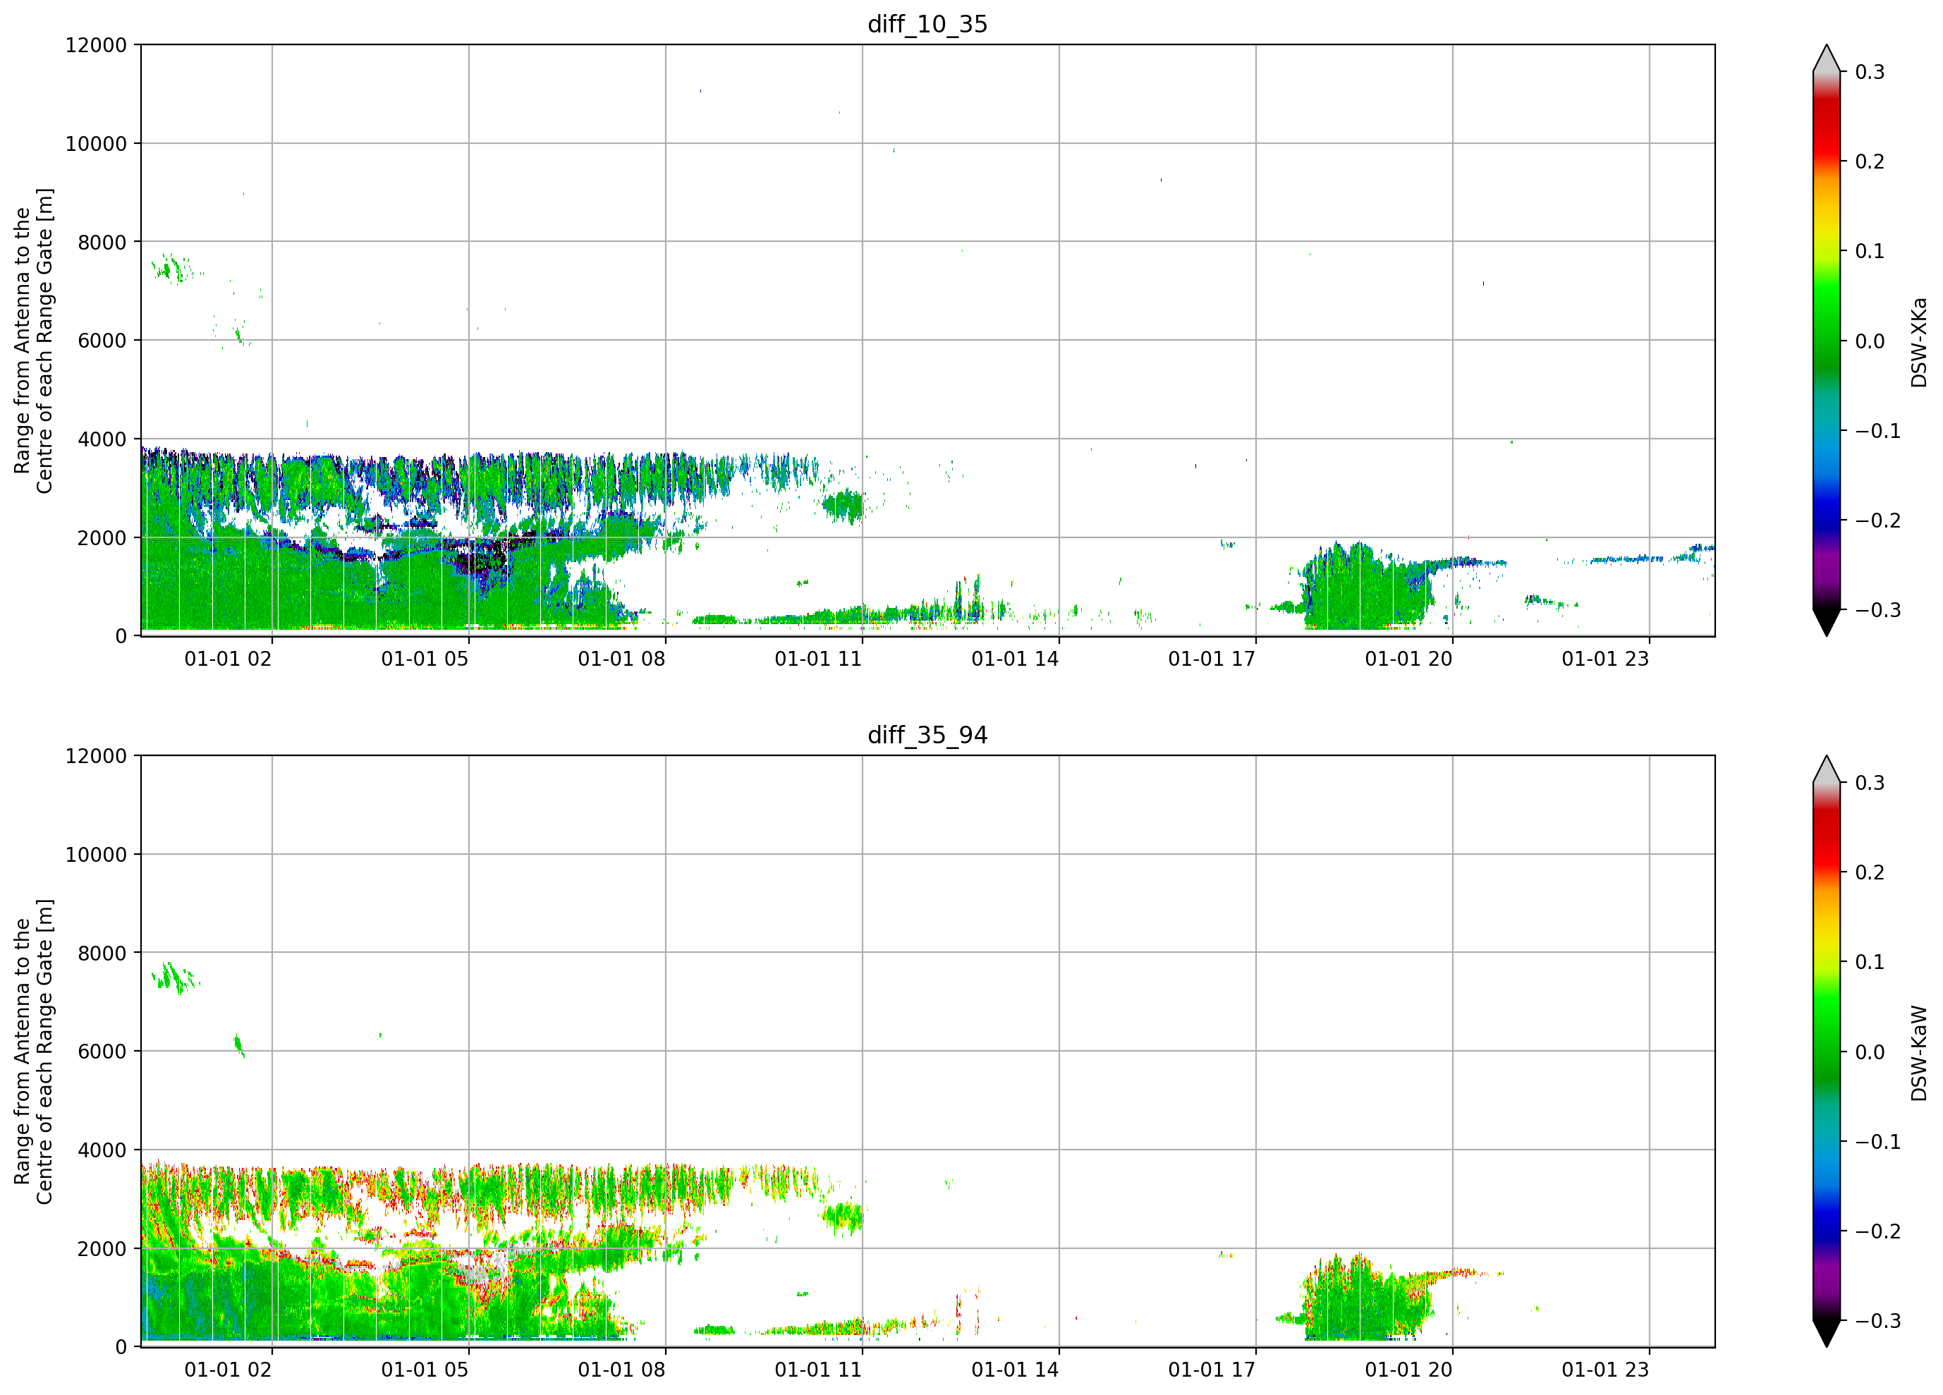This screenshot has height=1395, width=1943.
Task: Select "01-01 23" tick label under diff_10_35 plot
Action: point(1605,659)
